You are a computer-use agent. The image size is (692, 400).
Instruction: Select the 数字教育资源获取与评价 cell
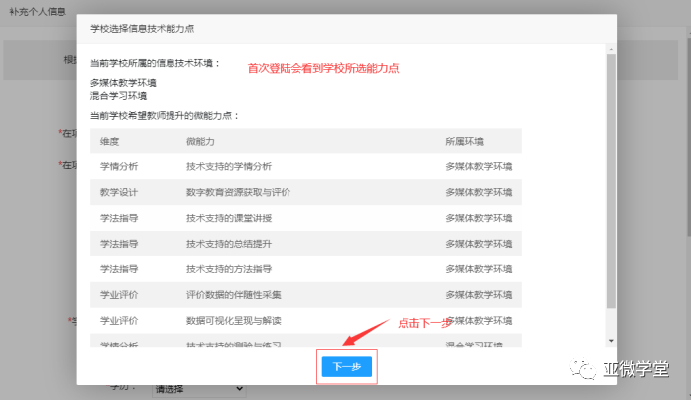pos(238,192)
